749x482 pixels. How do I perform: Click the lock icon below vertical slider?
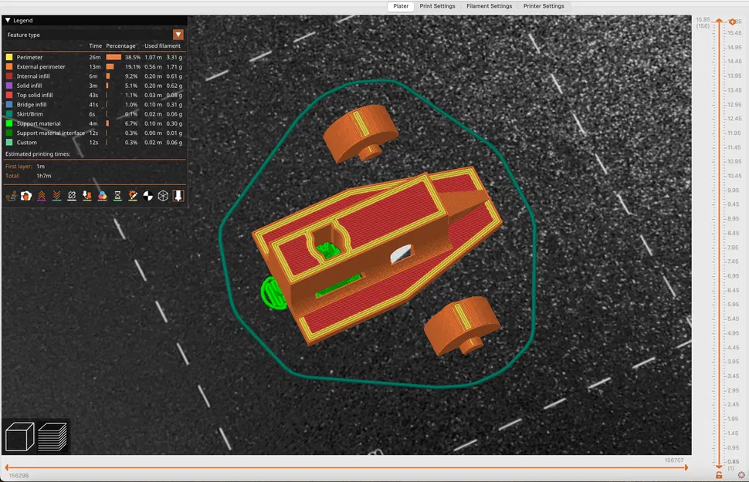click(719, 475)
